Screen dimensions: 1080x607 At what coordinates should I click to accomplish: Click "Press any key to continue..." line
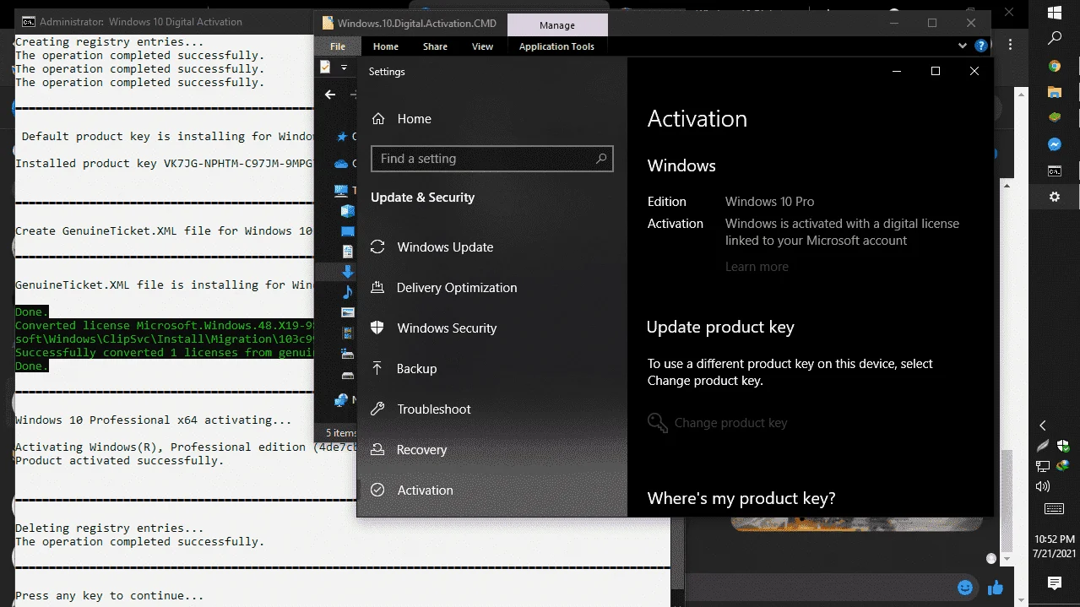point(110,595)
